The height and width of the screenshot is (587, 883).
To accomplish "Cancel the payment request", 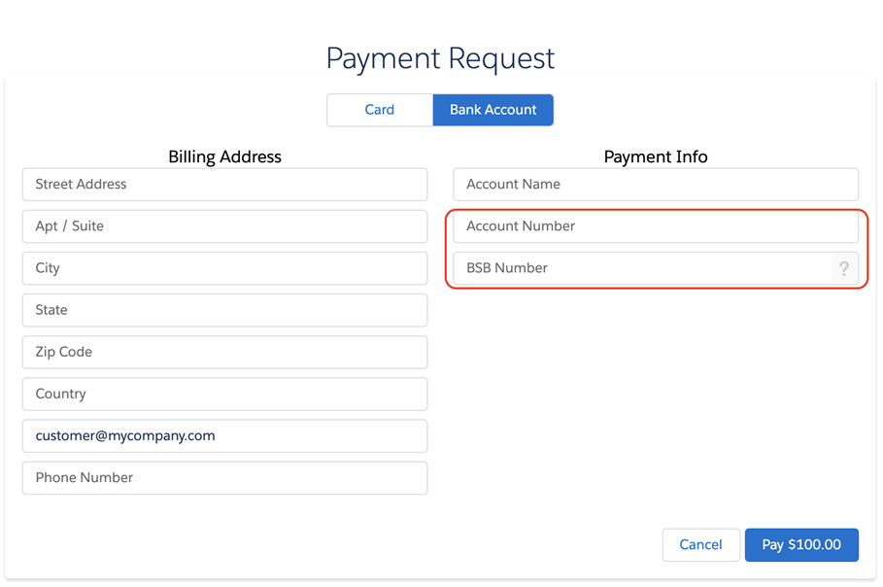I will click(700, 545).
